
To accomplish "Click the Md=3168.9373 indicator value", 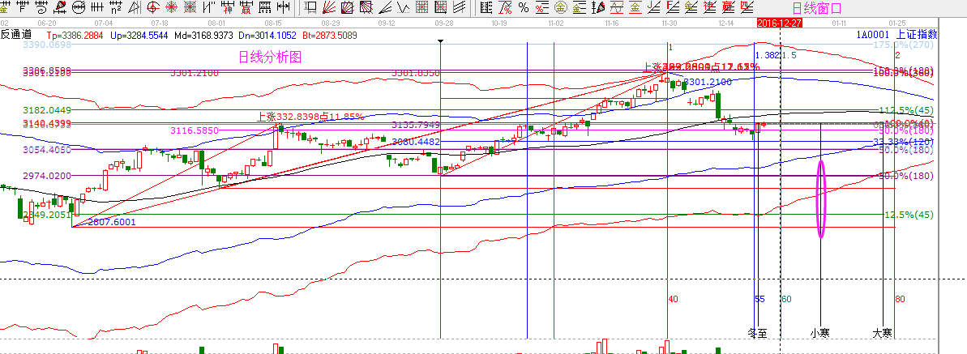I will (203, 35).
